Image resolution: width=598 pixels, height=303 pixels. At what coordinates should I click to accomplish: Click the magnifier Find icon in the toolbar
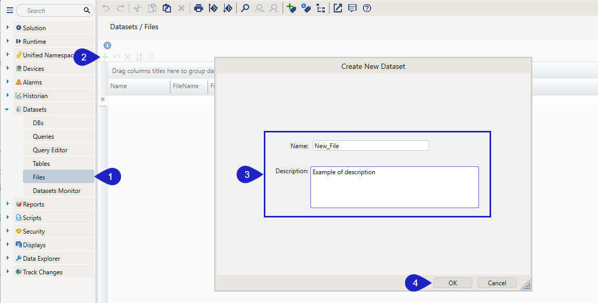[245, 8]
